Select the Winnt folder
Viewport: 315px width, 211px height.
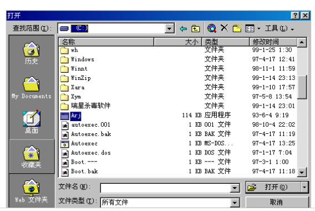(x=74, y=69)
